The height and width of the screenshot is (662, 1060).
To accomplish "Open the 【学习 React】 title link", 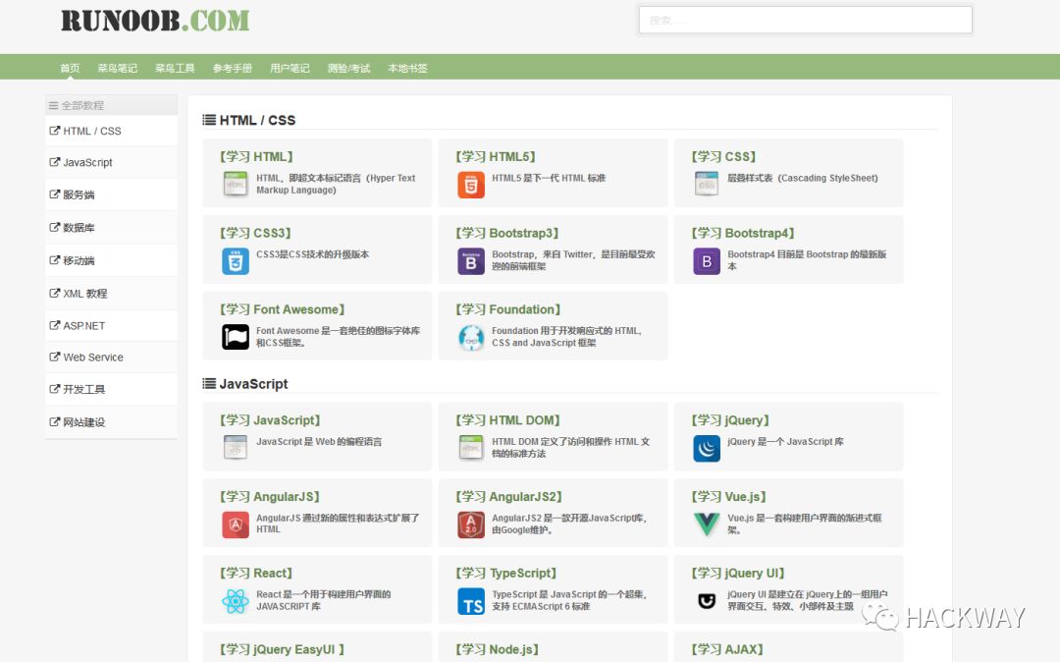I will [x=255, y=573].
